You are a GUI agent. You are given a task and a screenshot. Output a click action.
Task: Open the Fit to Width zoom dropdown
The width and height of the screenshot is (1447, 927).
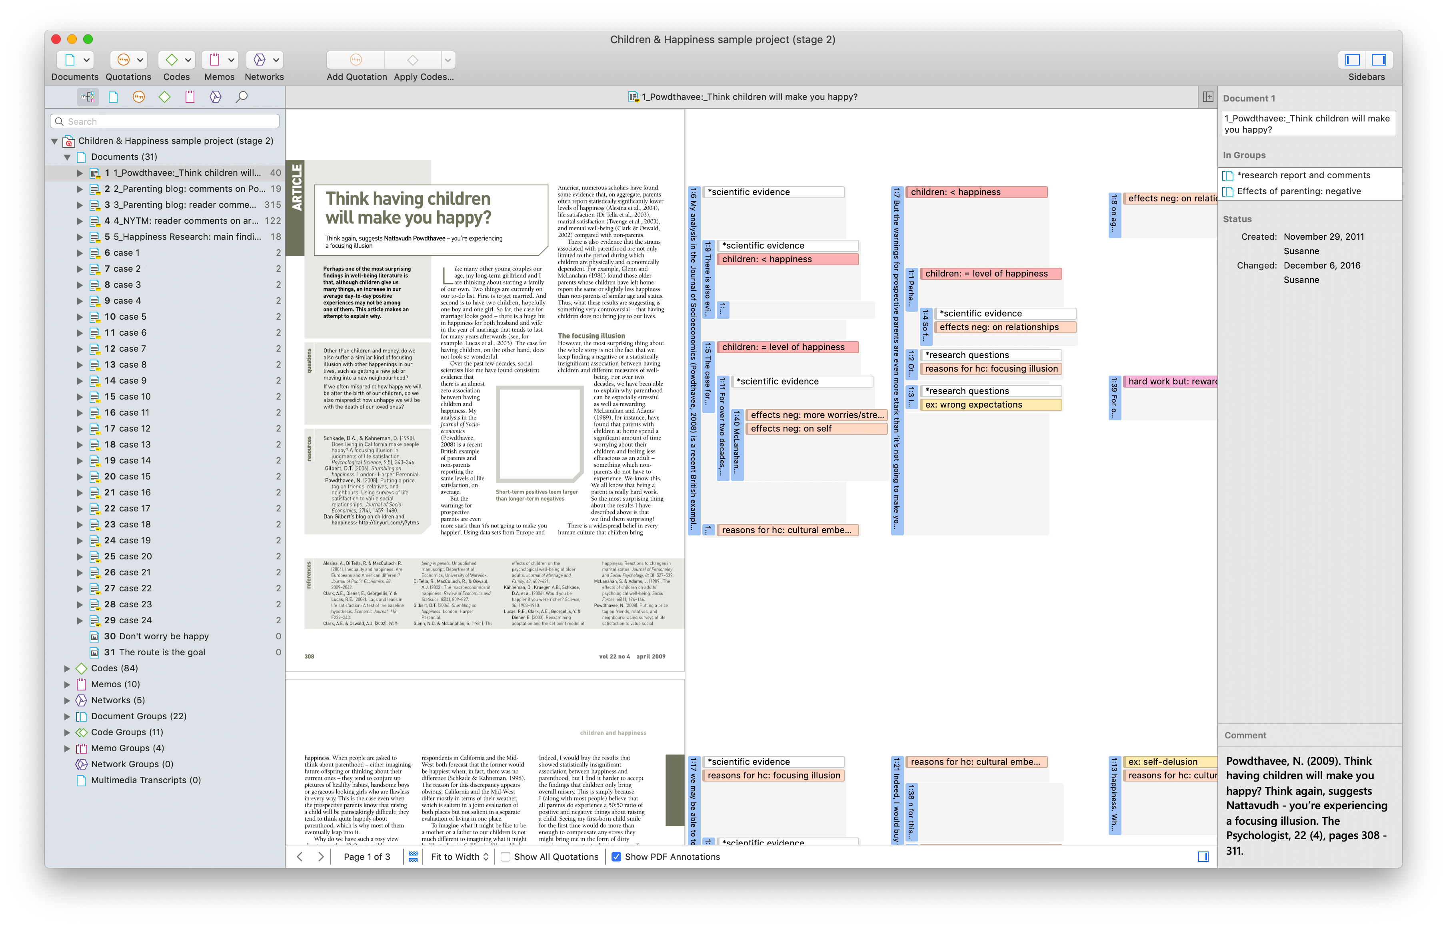coord(458,856)
